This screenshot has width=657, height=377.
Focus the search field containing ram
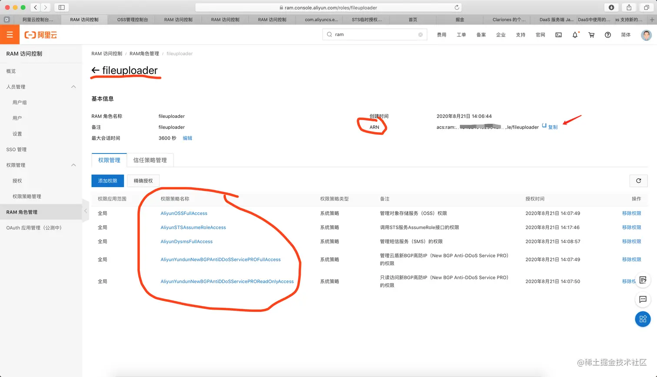(x=374, y=34)
